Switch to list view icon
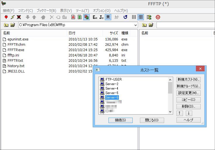This screenshot has height=150, width=215. point(134,17)
